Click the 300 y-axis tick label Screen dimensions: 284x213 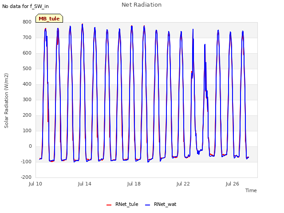[27, 99]
